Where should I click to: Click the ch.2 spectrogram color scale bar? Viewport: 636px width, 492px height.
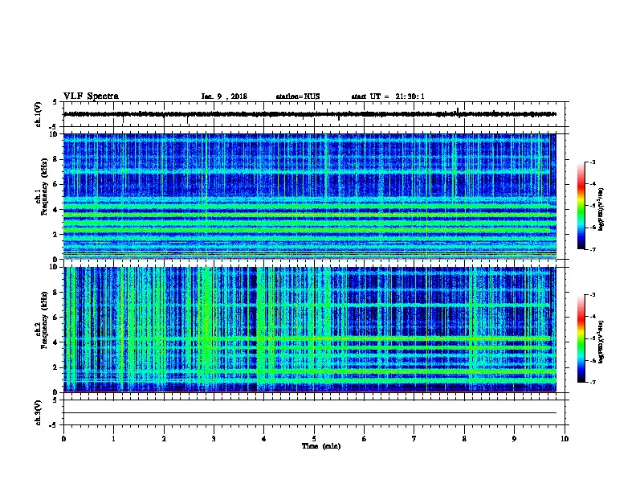tap(581, 338)
